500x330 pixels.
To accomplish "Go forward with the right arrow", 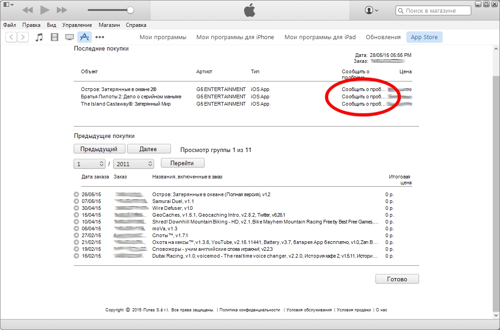I will [x=23, y=37].
